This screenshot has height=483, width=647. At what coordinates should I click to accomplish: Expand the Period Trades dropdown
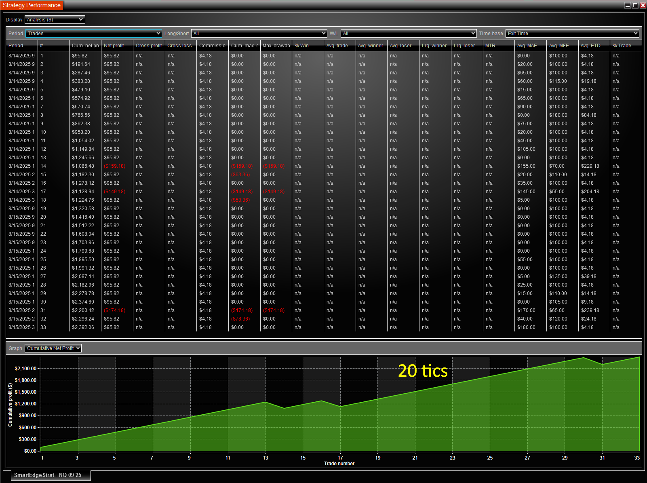tap(94, 34)
